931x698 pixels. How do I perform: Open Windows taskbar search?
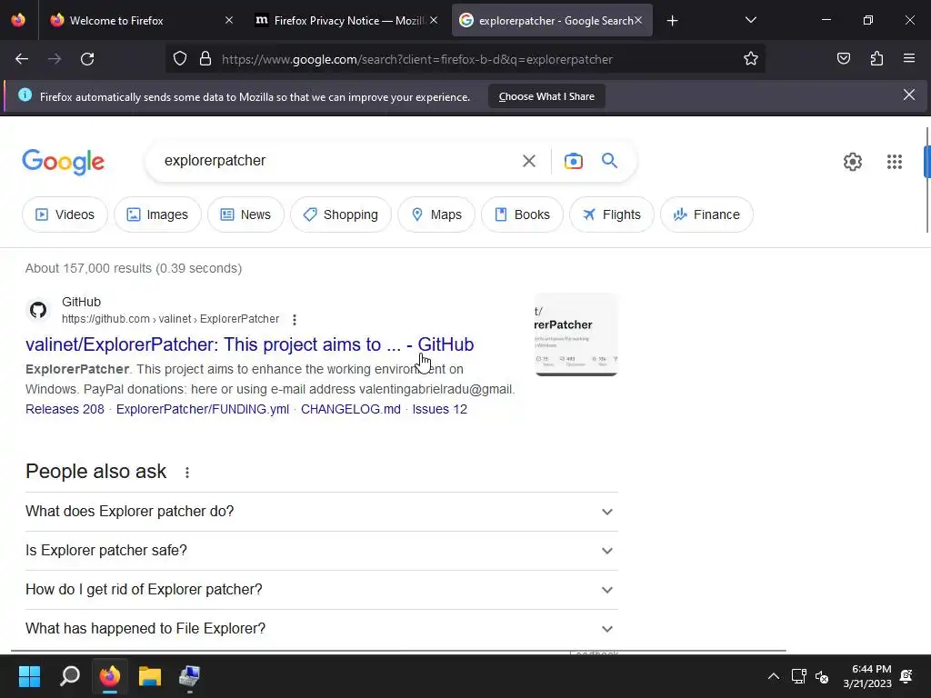(69, 676)
